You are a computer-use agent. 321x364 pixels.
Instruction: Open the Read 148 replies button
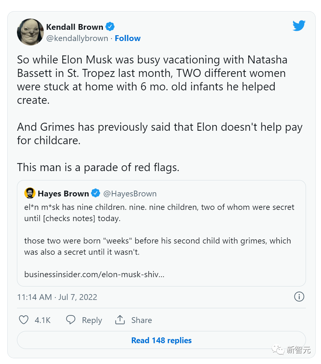point(161,340)
